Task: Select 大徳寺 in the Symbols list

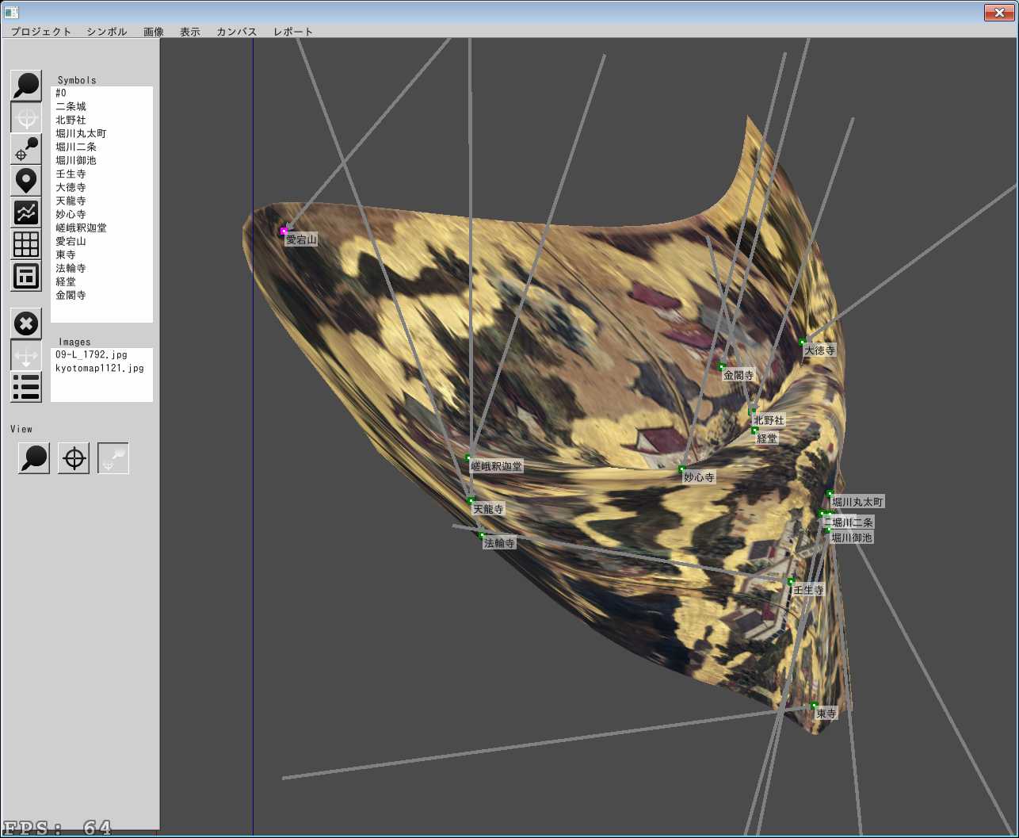Action: pos(101,187)
